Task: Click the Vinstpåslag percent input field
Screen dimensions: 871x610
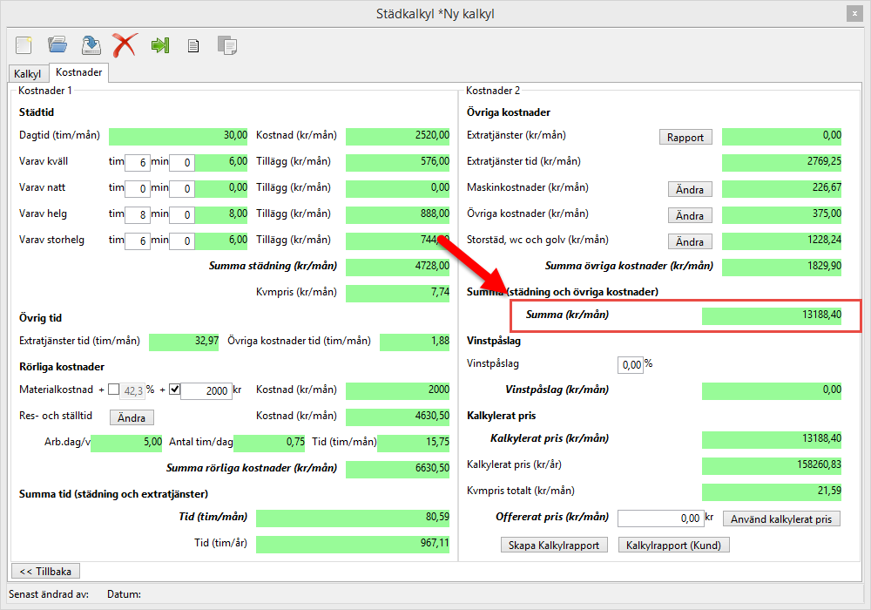Action: [x=631, y=364]
